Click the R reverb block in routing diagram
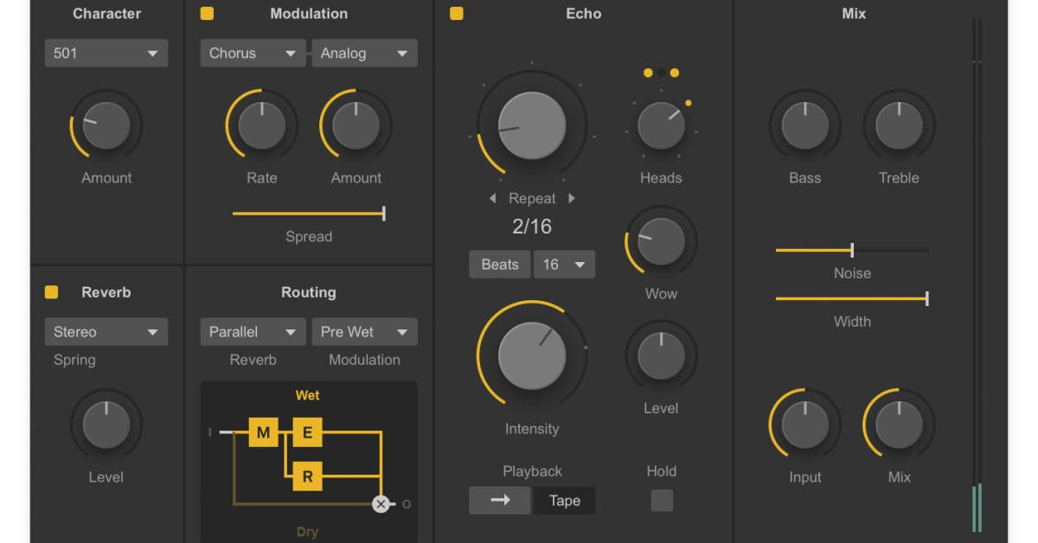Screen dimensions: 1038x543 pyautogui.click(x=307, y=475)
